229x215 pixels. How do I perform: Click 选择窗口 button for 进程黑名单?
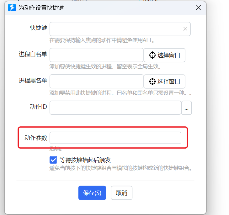tap(164, 81)
